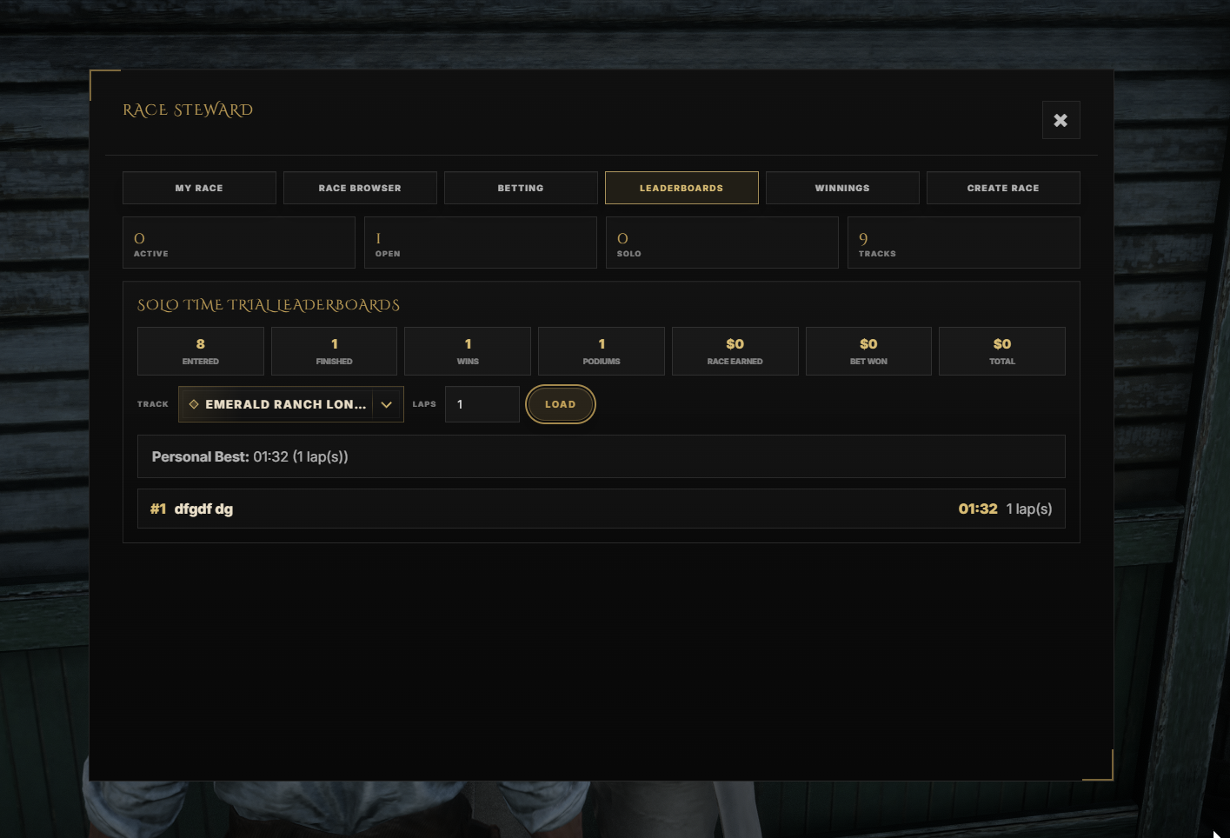Select leaderboard entry dfgdf dg

[x=602, y=509]
